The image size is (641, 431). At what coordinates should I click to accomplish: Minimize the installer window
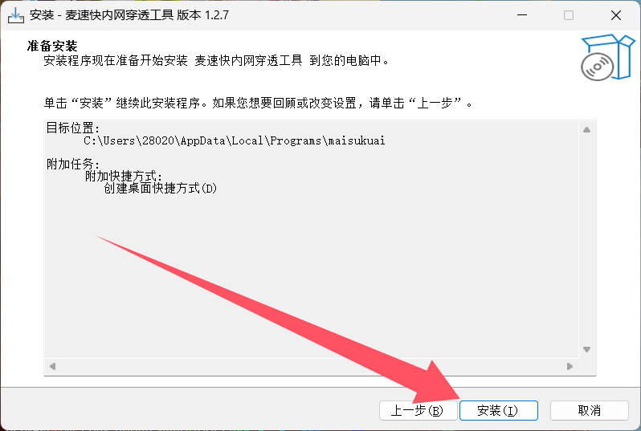(x=522, y=15)
